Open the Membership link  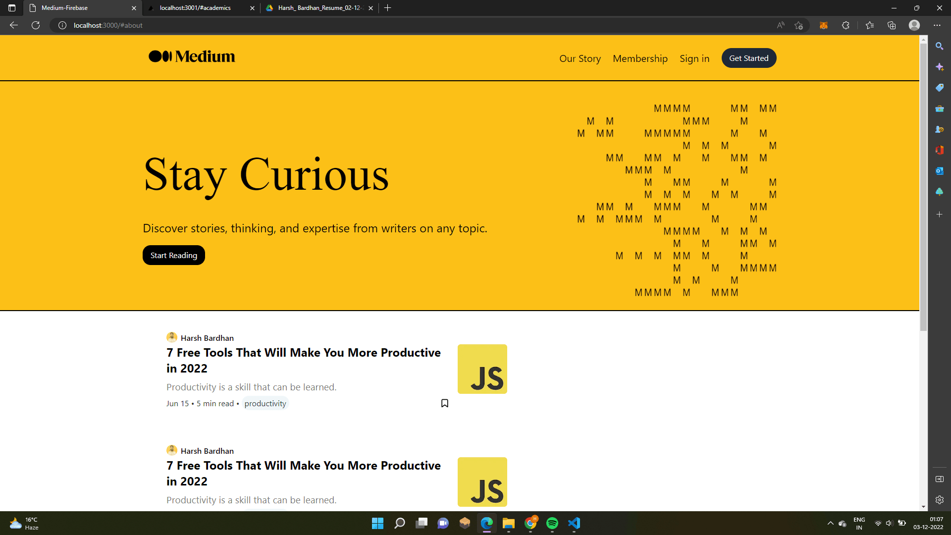640,58
